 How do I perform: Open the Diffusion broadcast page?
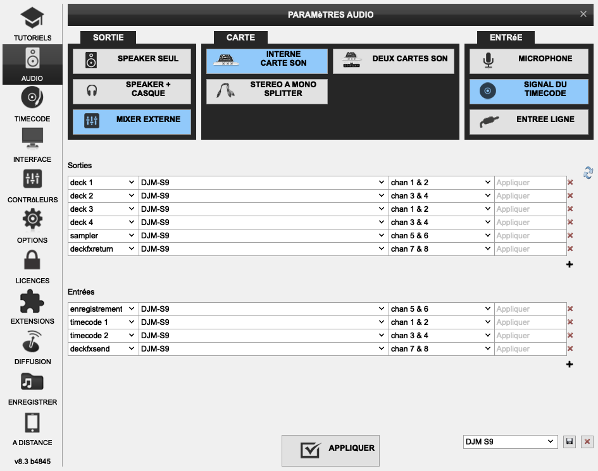(32, 347)
